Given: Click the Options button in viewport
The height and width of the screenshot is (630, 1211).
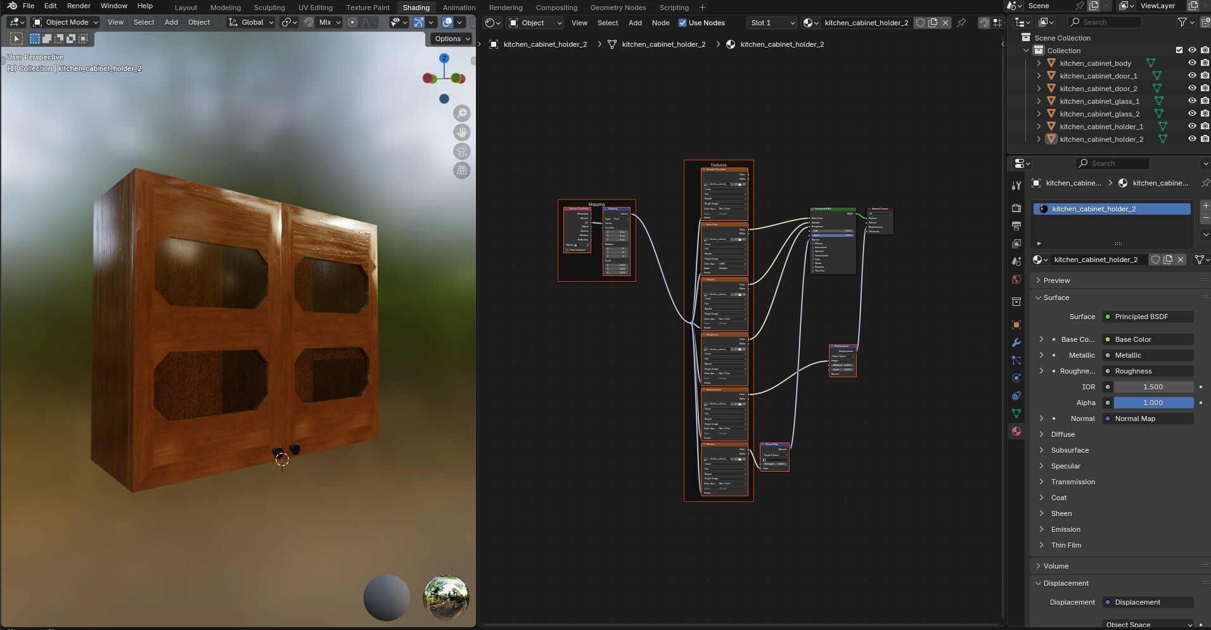Looking at the screenshot, I should 451,39.
